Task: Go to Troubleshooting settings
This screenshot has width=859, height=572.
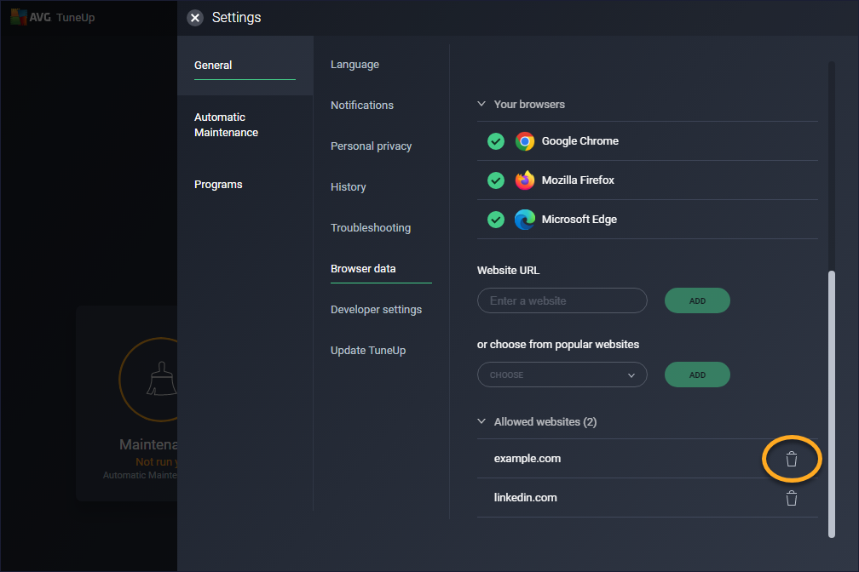Action: [371, 228]
